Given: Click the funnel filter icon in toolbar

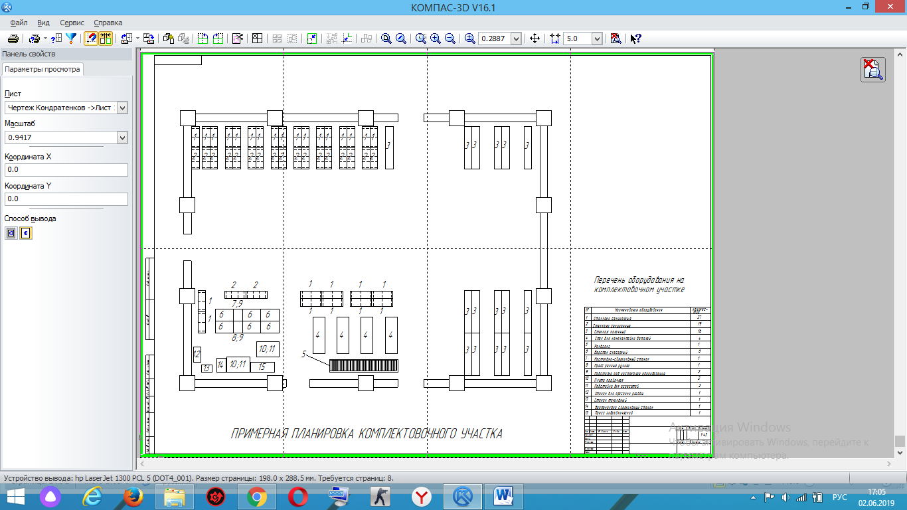Looking at the screenshot, I should pos(71,39).
